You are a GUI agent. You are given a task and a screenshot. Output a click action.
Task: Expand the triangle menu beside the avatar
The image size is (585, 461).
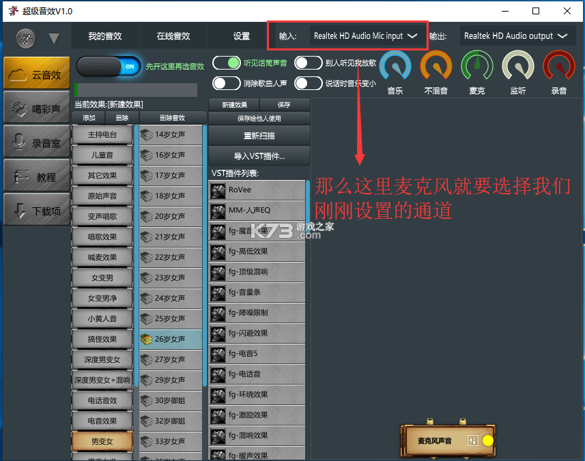coord(54,38)
